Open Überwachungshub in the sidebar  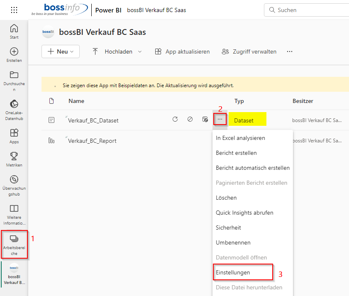click(x=14, y=185)
